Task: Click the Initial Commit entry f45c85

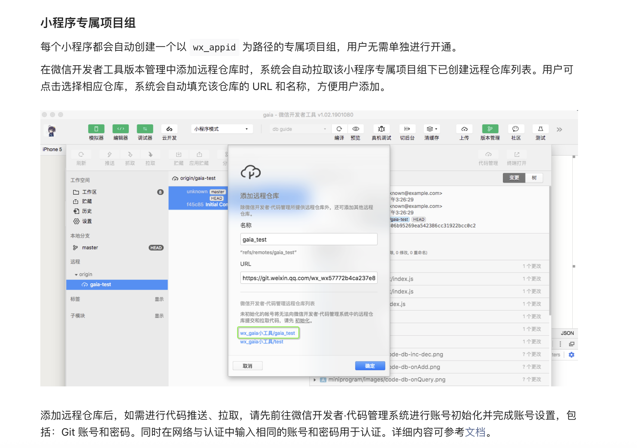Action: point(198,198)
